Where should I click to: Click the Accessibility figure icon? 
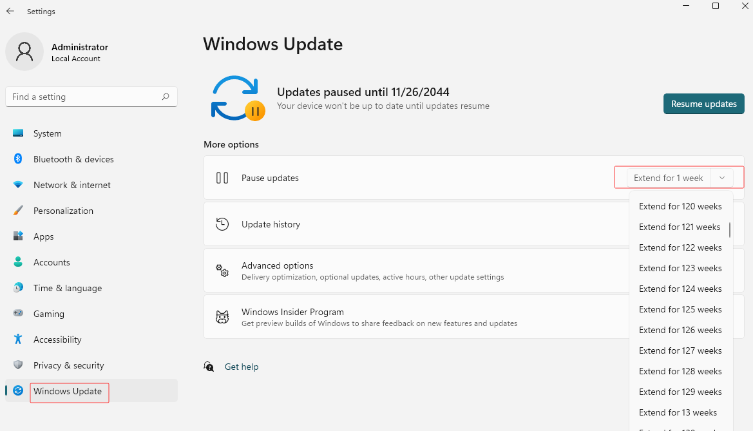coord(18,339)
